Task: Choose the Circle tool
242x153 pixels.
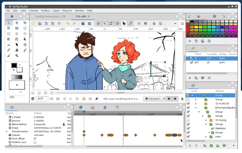Action: pos(25,28)
